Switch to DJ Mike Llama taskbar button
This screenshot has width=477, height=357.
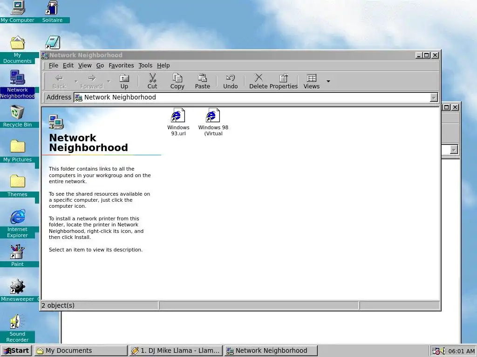point(176,350)
